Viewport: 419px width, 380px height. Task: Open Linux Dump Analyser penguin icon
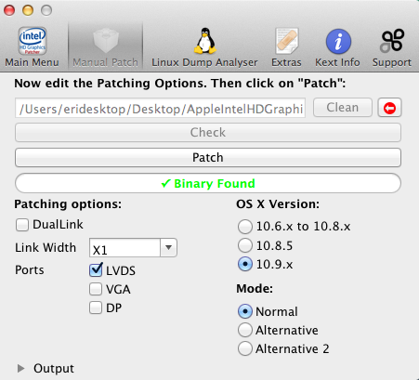[x=204, y=41]
